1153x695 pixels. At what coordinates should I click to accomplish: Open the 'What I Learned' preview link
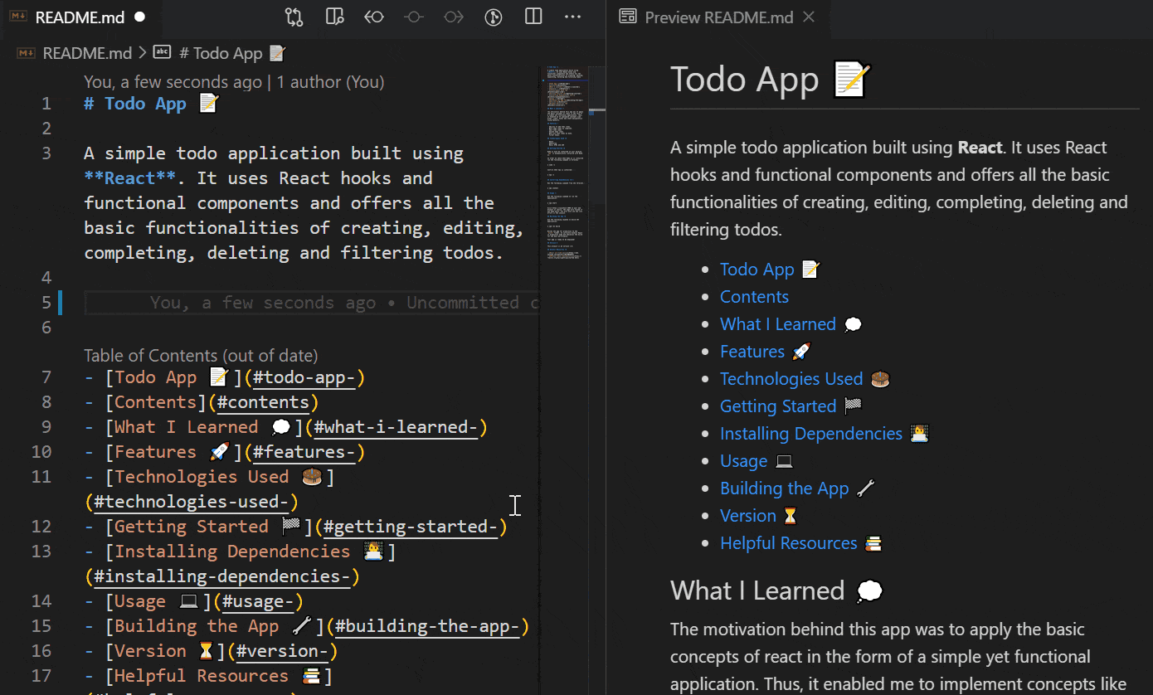click(777, 324)
